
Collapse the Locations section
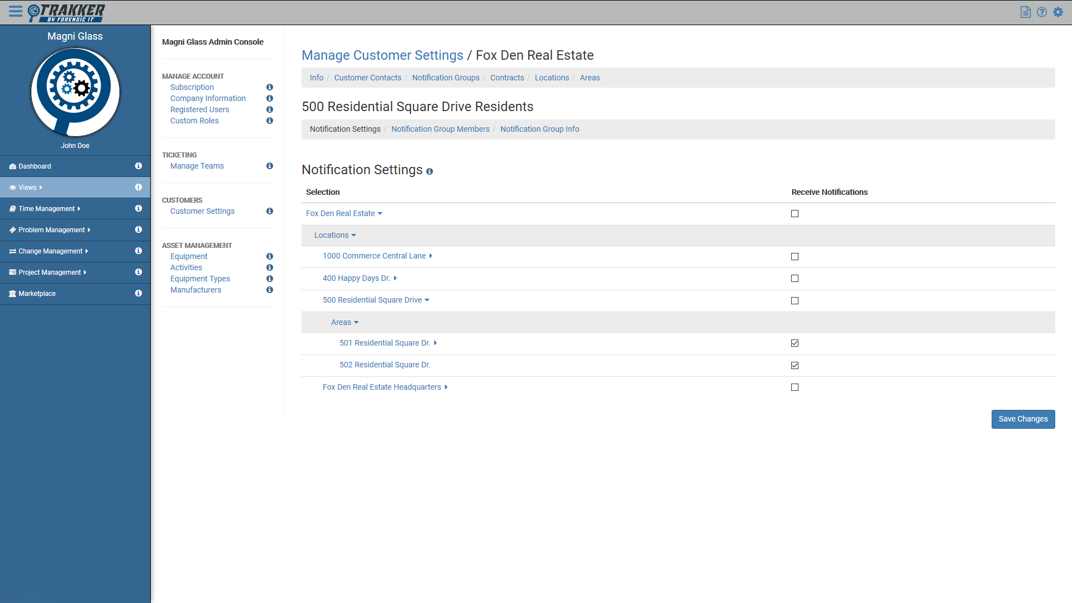coord(335,235)
